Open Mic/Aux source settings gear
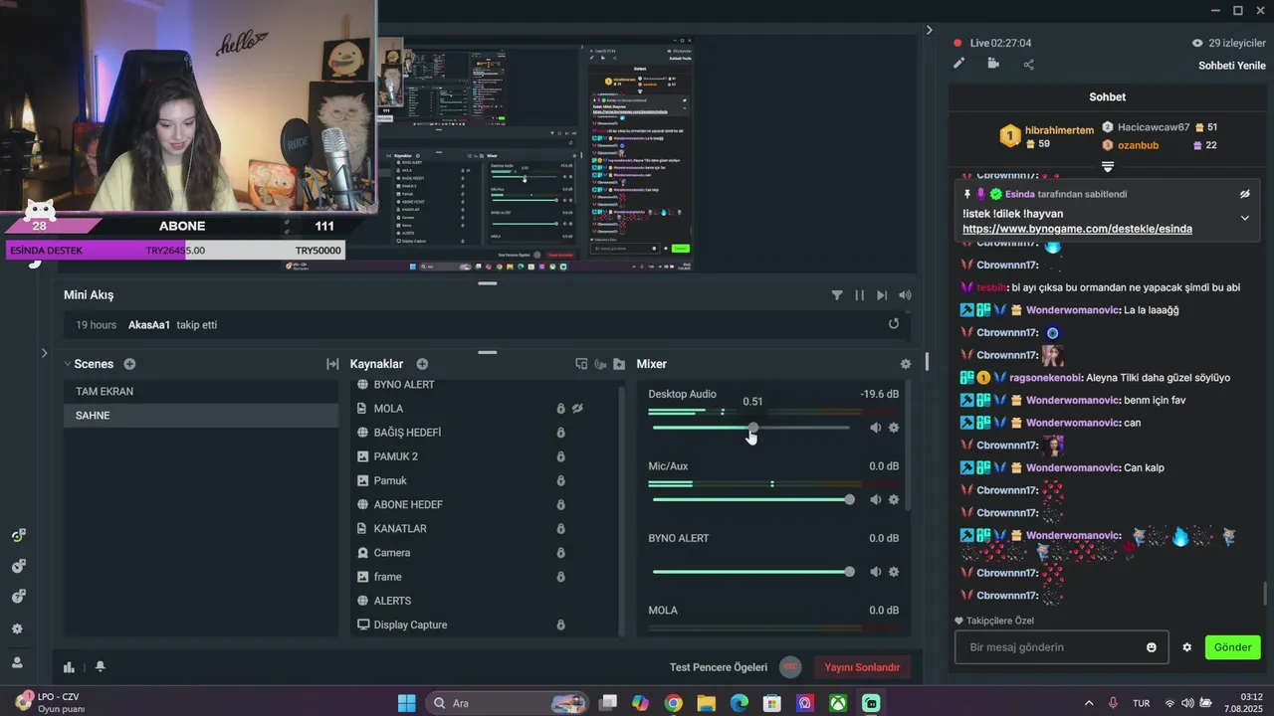 894,499
